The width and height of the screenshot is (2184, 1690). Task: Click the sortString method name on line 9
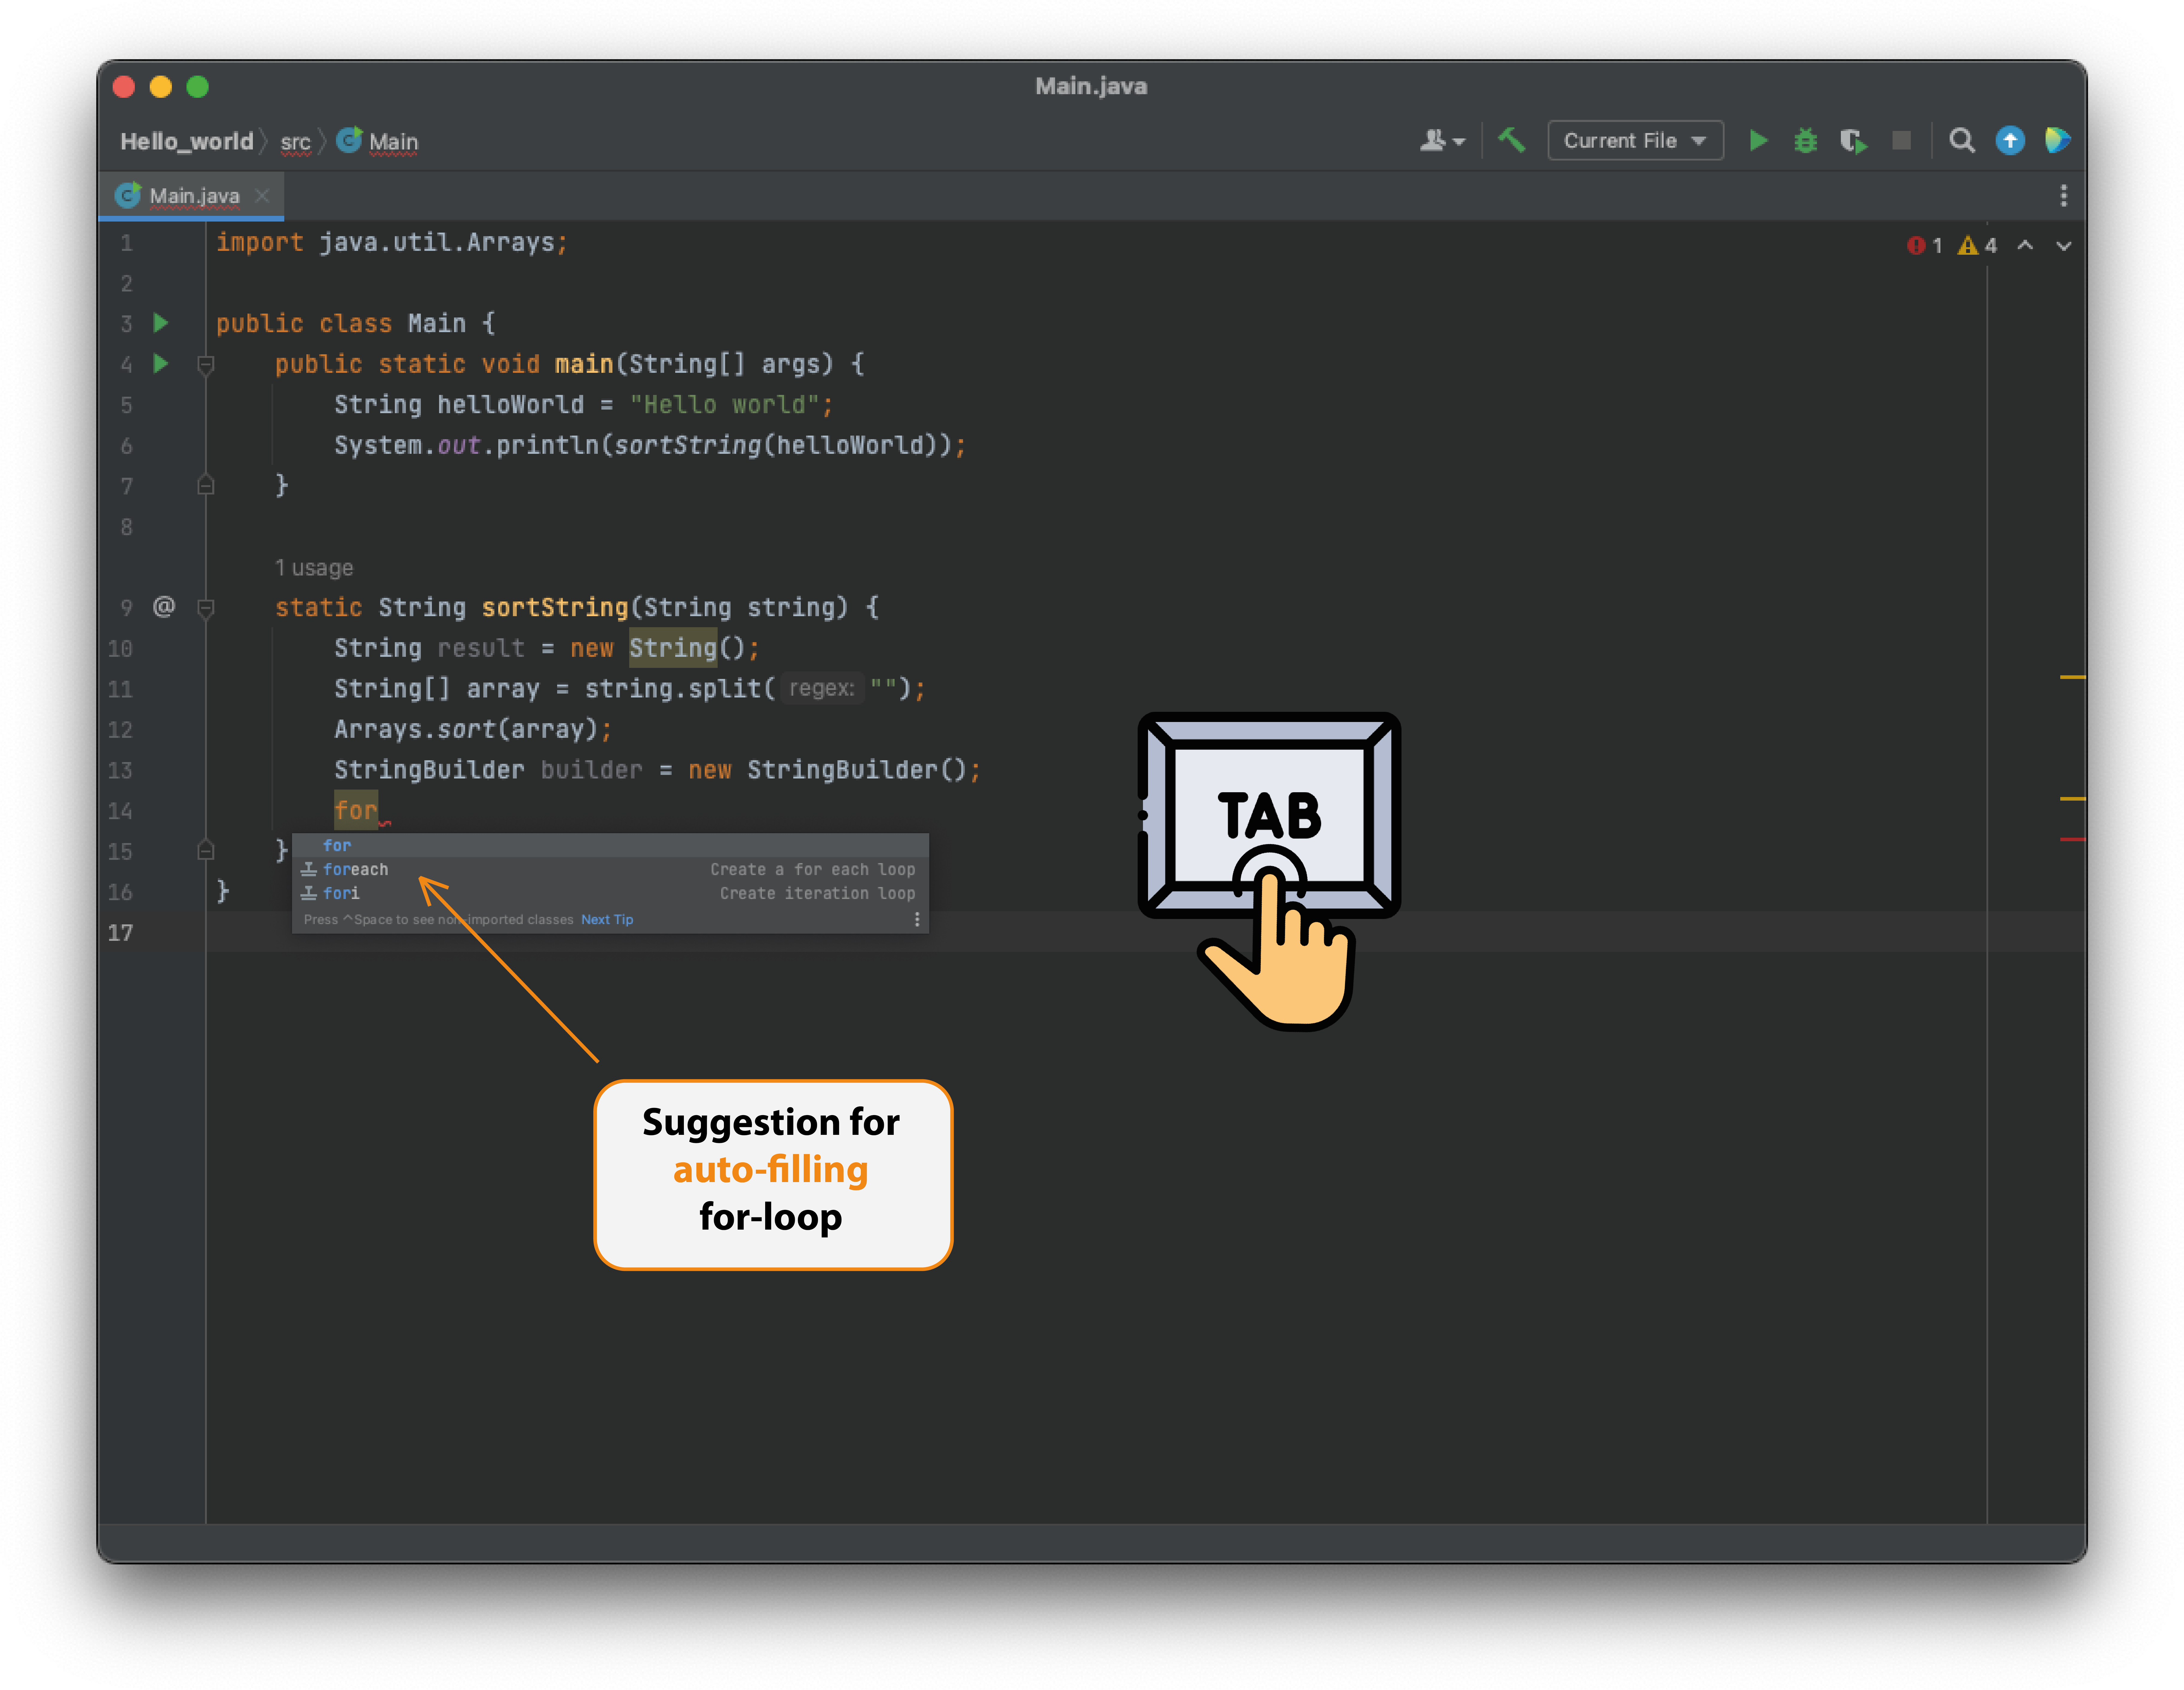click(x=555, y=608)
